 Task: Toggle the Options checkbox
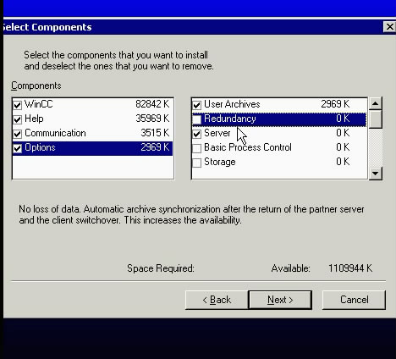click(x=18, y=148)
